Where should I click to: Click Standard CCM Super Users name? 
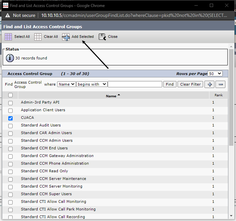coord(46,194)
